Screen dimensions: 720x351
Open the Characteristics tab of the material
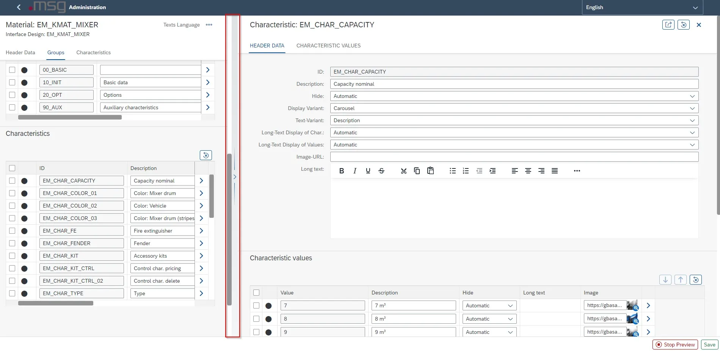[93, 52]
